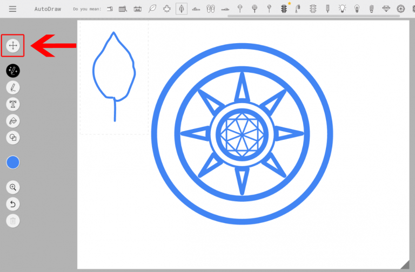Select the freehand Draw pencil tool

(x=13, y=87)
